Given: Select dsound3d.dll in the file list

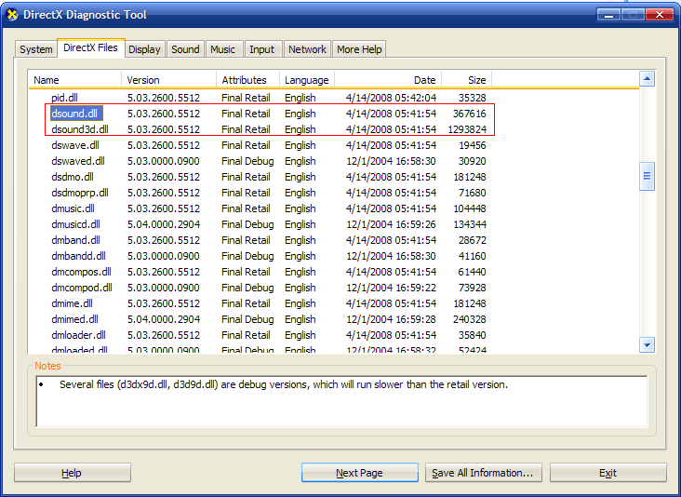Looking at the screenshot, I should tap(80, 129).
